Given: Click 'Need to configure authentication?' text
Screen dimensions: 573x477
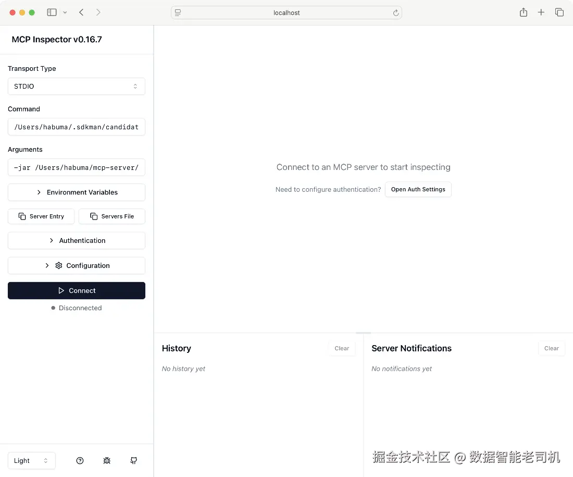Looking at the screenshot, I should coord(328,189).
